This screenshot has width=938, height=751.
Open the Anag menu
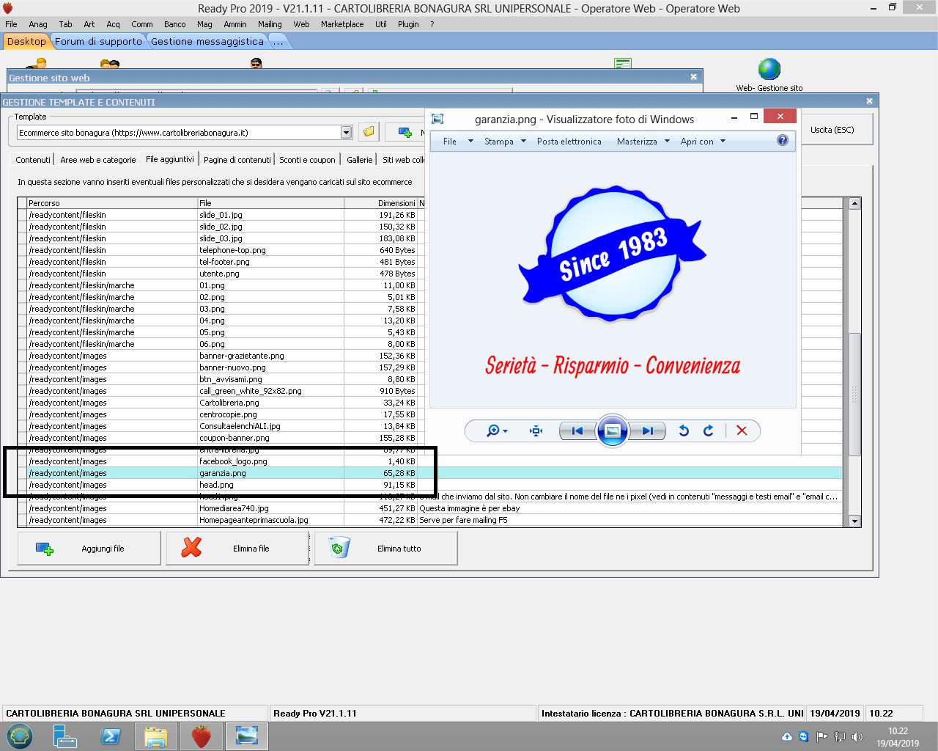pos(38,24)
